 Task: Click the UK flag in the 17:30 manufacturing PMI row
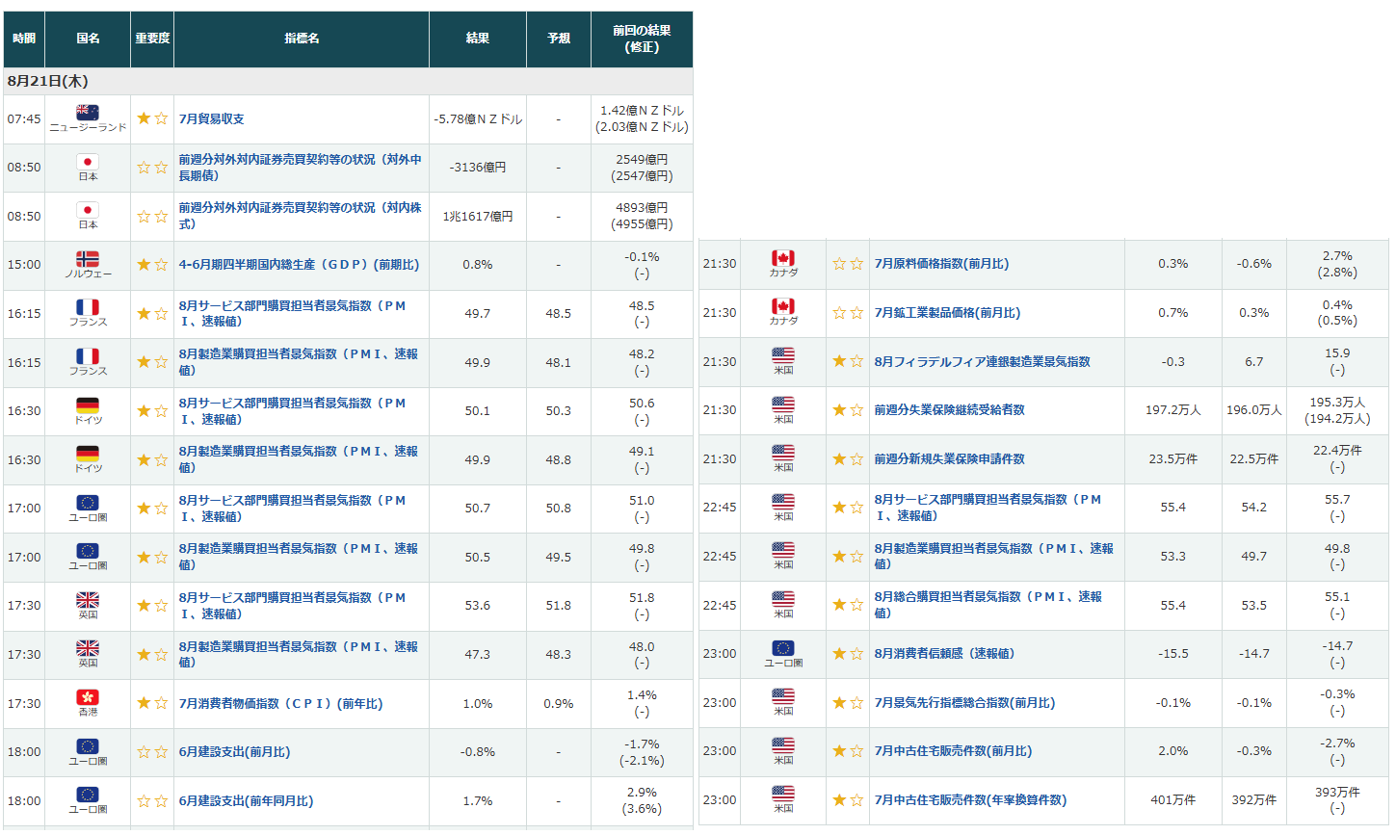tap(88, 648)
